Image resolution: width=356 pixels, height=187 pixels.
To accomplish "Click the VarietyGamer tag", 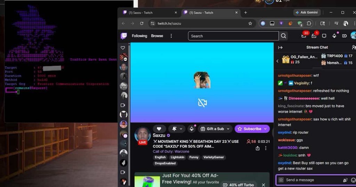I will pyautogui.click(x=214, y=157).
